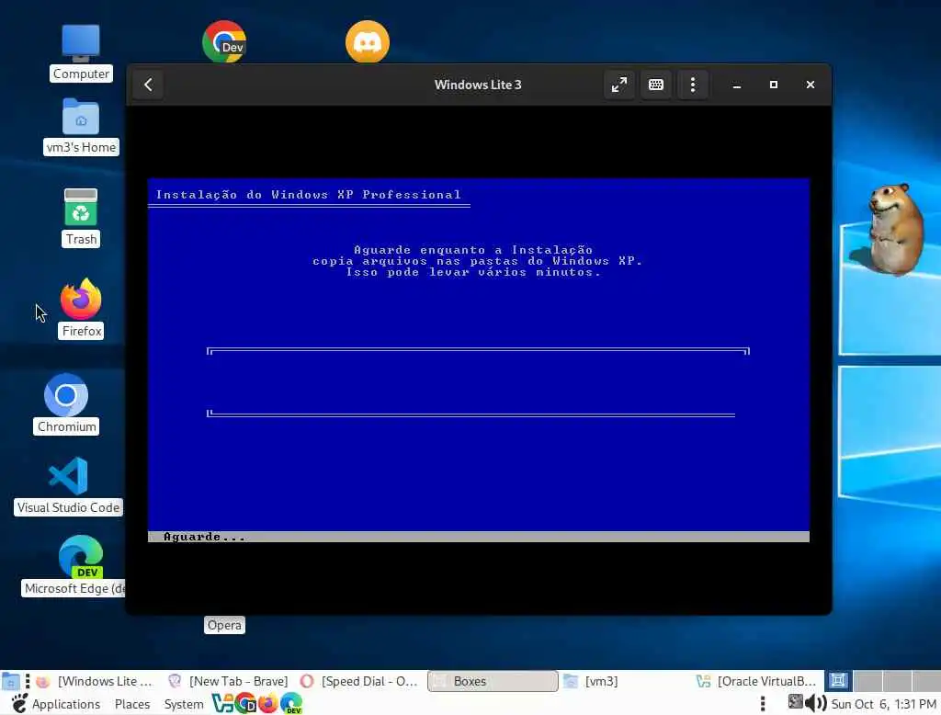Close the Windows Lite 3 window
Screen dimensions: 941x715
tap(811, 85)
